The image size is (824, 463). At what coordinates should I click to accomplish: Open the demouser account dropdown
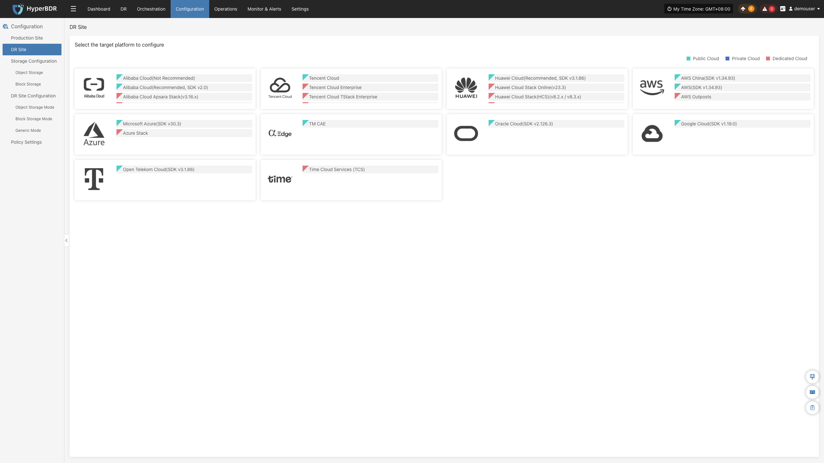click(x=804, y=9)
